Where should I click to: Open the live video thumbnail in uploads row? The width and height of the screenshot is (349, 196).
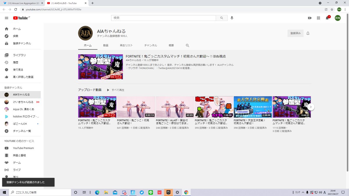point(97,107)
